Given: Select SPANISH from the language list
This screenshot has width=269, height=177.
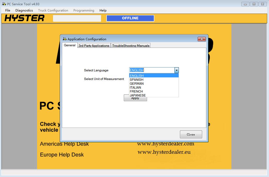Looking at the screenshot, I should [x=137, y=79].
